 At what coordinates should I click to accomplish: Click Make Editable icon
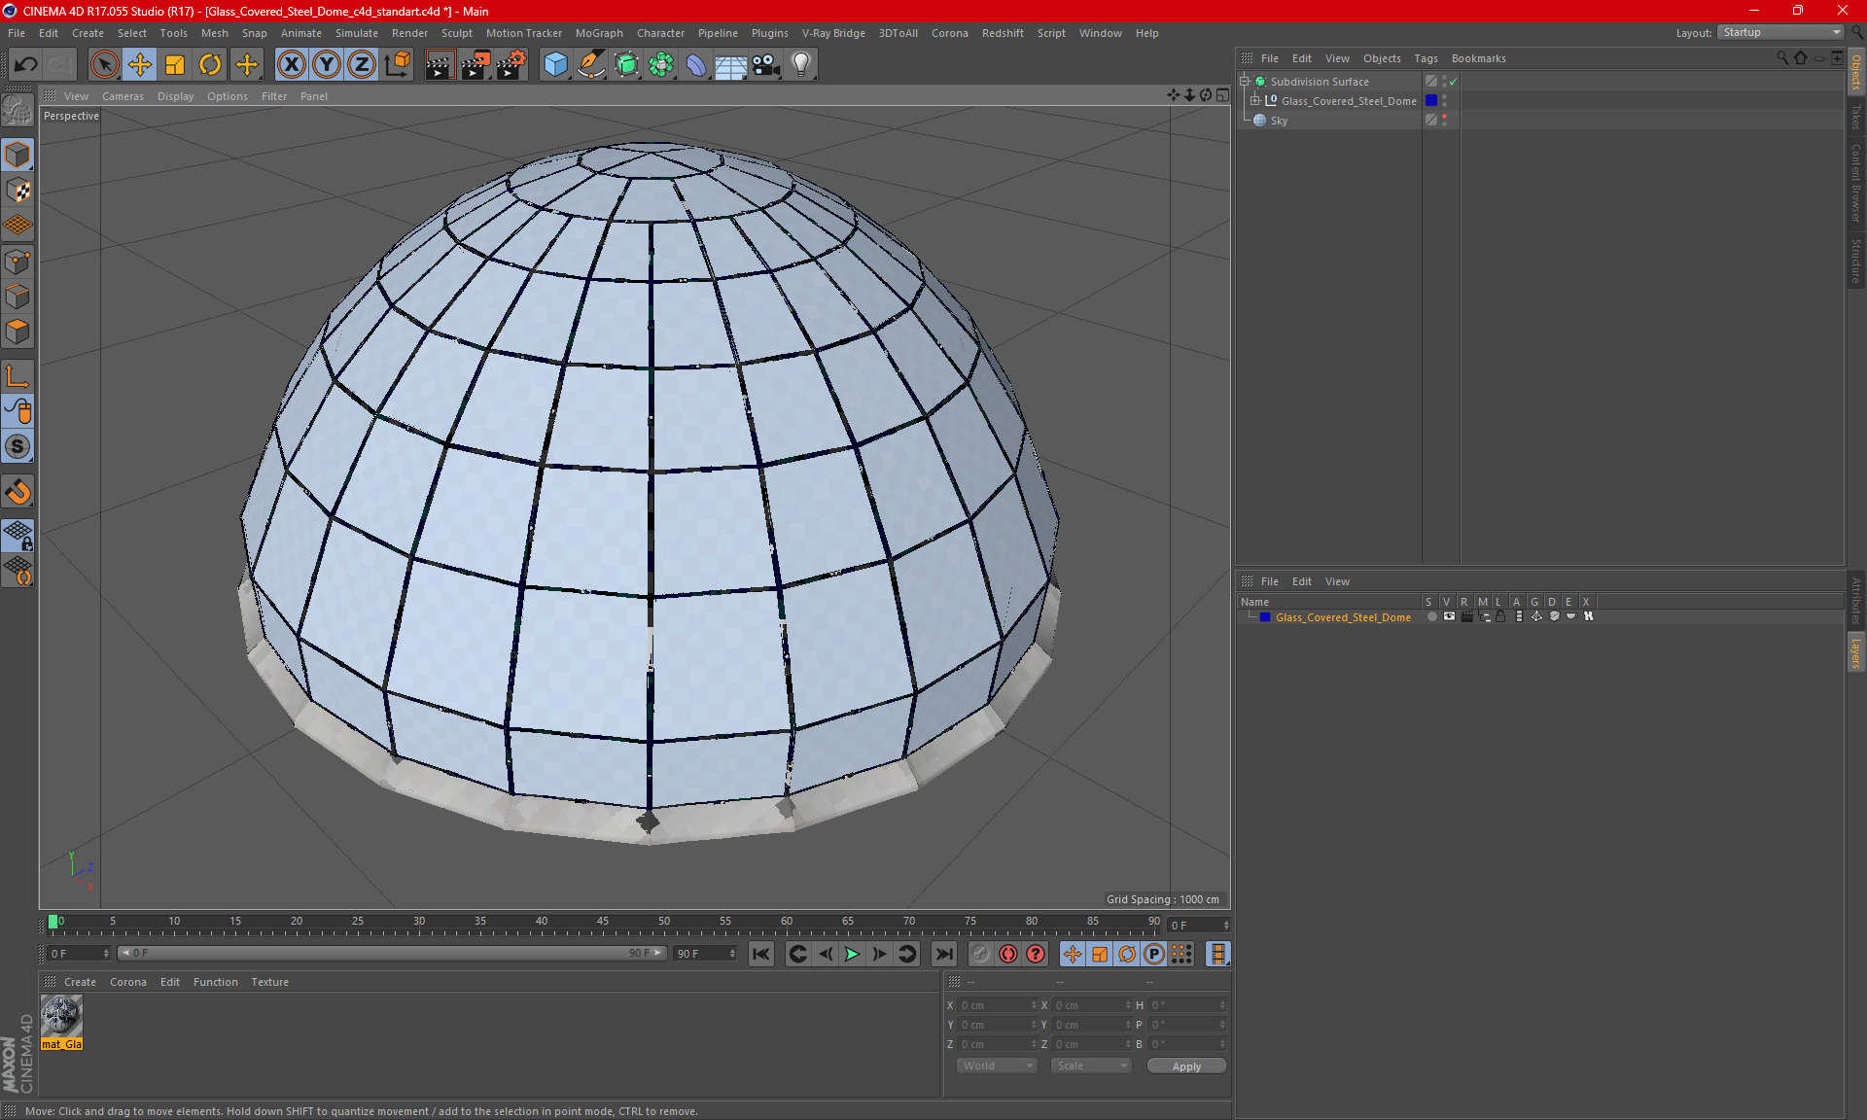coord(18,112)
